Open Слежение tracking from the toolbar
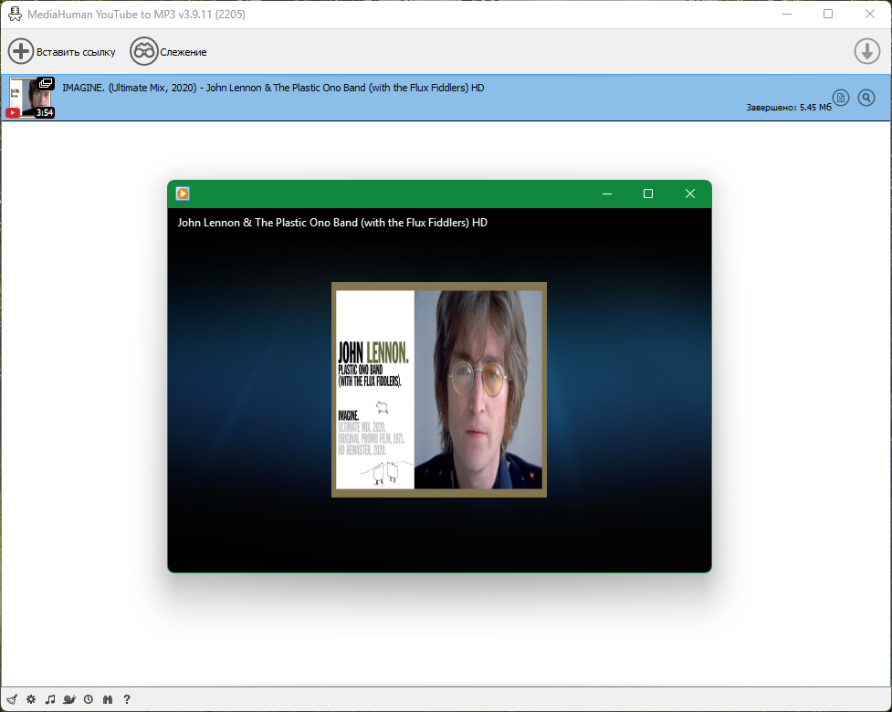892x712 pixels. pyautogui.click(x=168, y=52)
